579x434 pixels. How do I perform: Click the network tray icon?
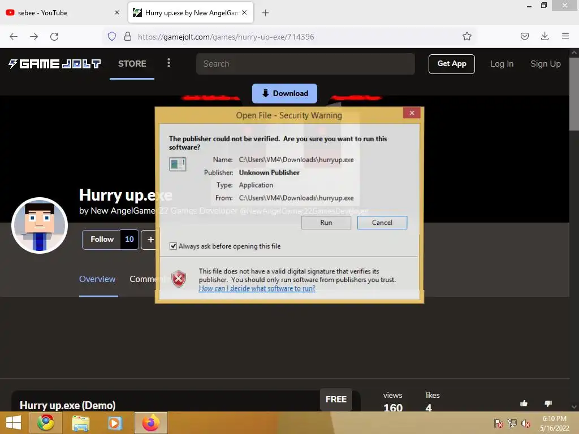pos(512,423)
